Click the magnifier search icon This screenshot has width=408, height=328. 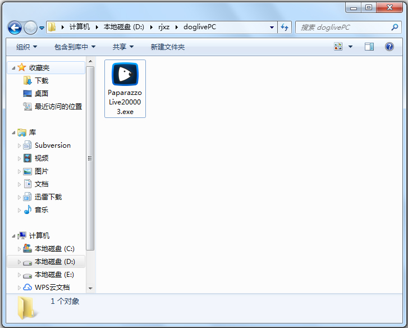pos(395,27)
